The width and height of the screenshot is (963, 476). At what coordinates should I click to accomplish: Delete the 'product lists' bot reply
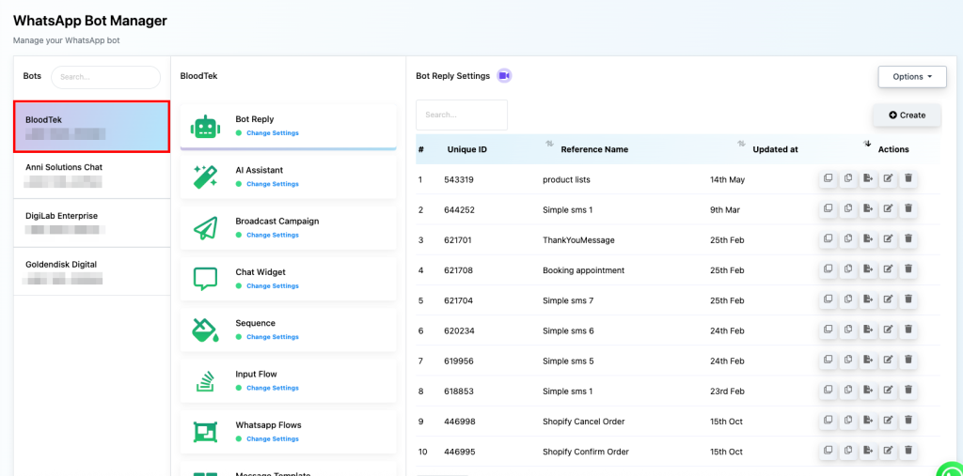[908, 179]
